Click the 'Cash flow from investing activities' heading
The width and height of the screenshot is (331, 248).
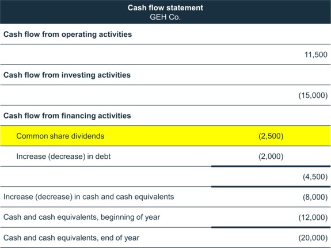[67, 75]
